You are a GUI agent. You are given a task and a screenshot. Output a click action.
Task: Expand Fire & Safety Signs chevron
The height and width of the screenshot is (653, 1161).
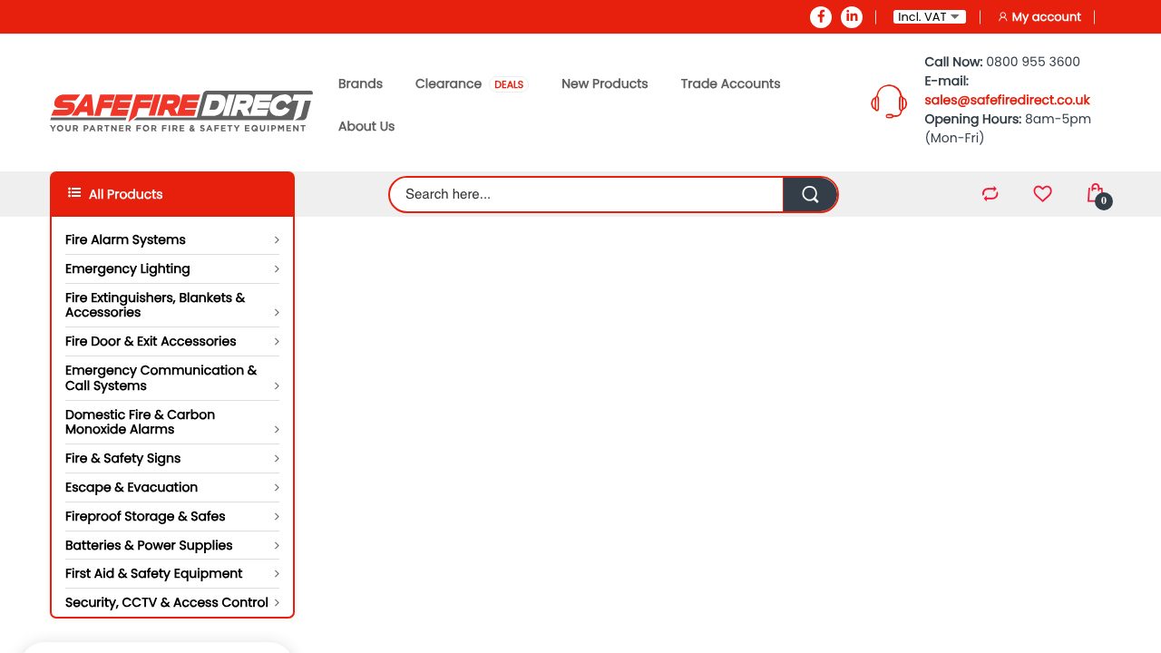click(x=277, y=459)
